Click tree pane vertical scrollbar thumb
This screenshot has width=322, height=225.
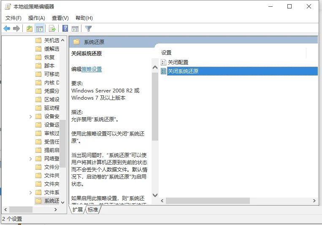click(63, 144)
